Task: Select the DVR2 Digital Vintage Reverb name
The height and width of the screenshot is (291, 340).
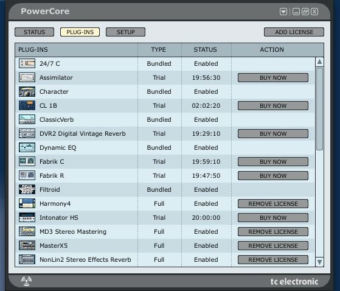Action: [83, 134]
